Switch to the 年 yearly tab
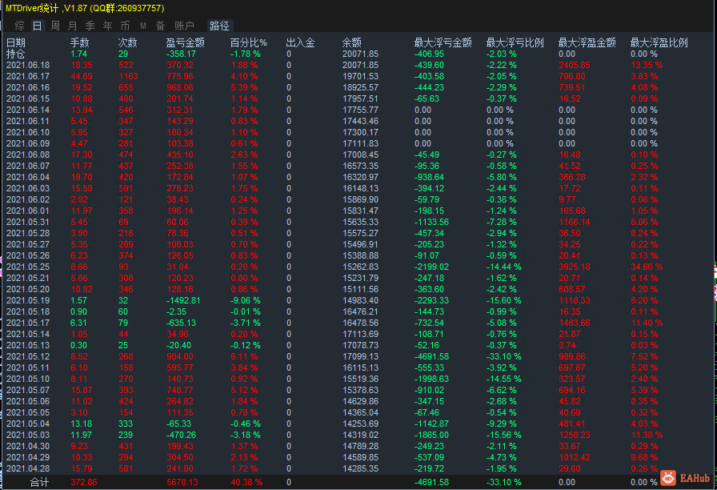Image resolution: width=717 pixels, height=490 pixels. coord(107,26)
